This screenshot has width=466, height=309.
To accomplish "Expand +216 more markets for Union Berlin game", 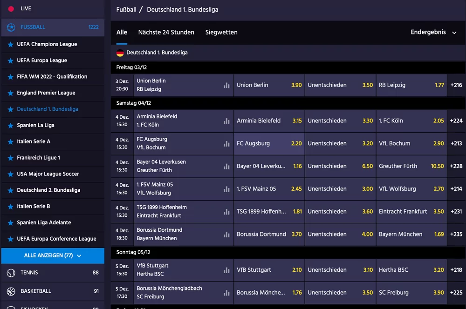I will tap(456, 85).
